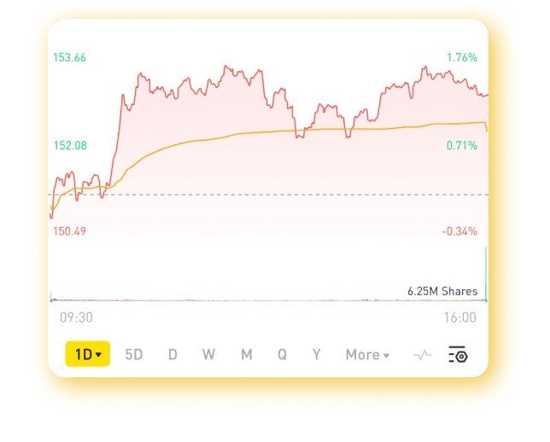Screen dimensions: 550x442
Task: Click the 152.08 price axis label
Action: point(70,146)
